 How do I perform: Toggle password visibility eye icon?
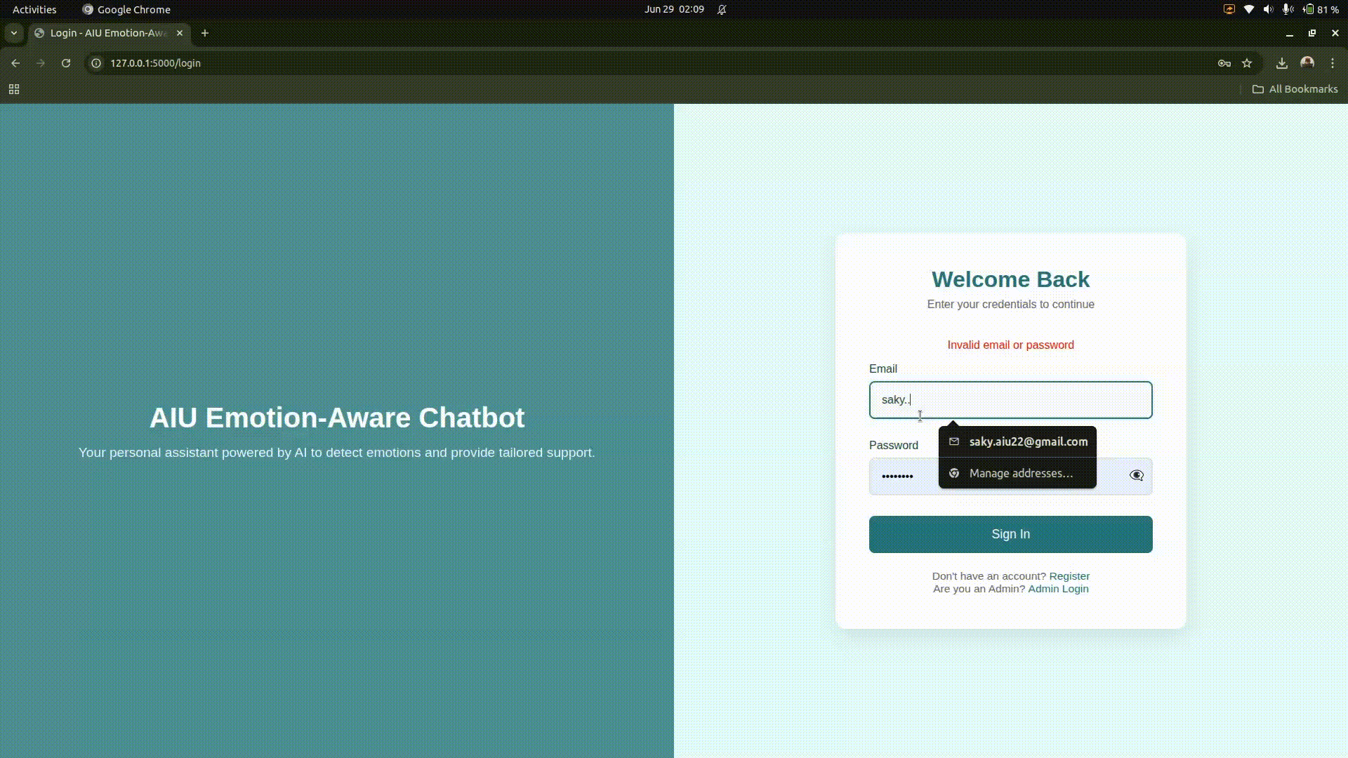pos(1136,476)
